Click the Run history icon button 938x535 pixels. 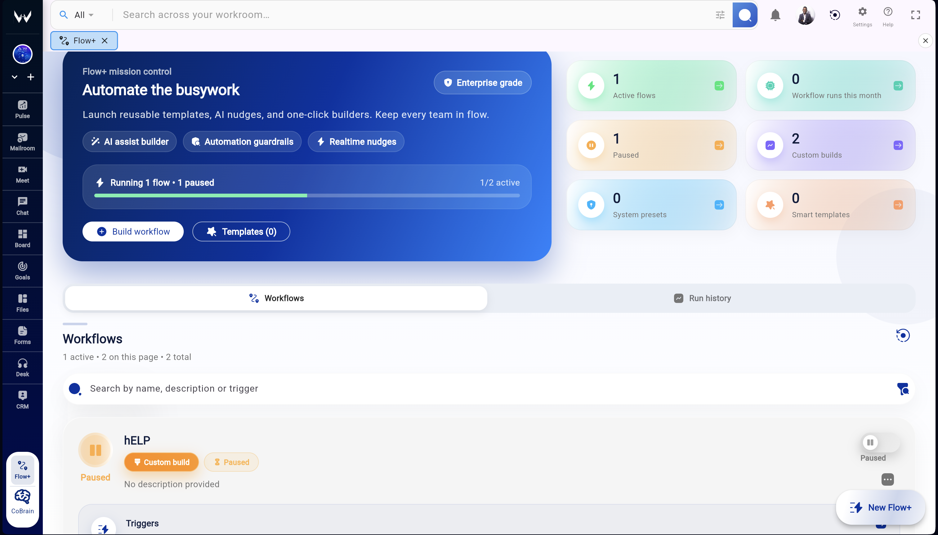tap(679, 298)
